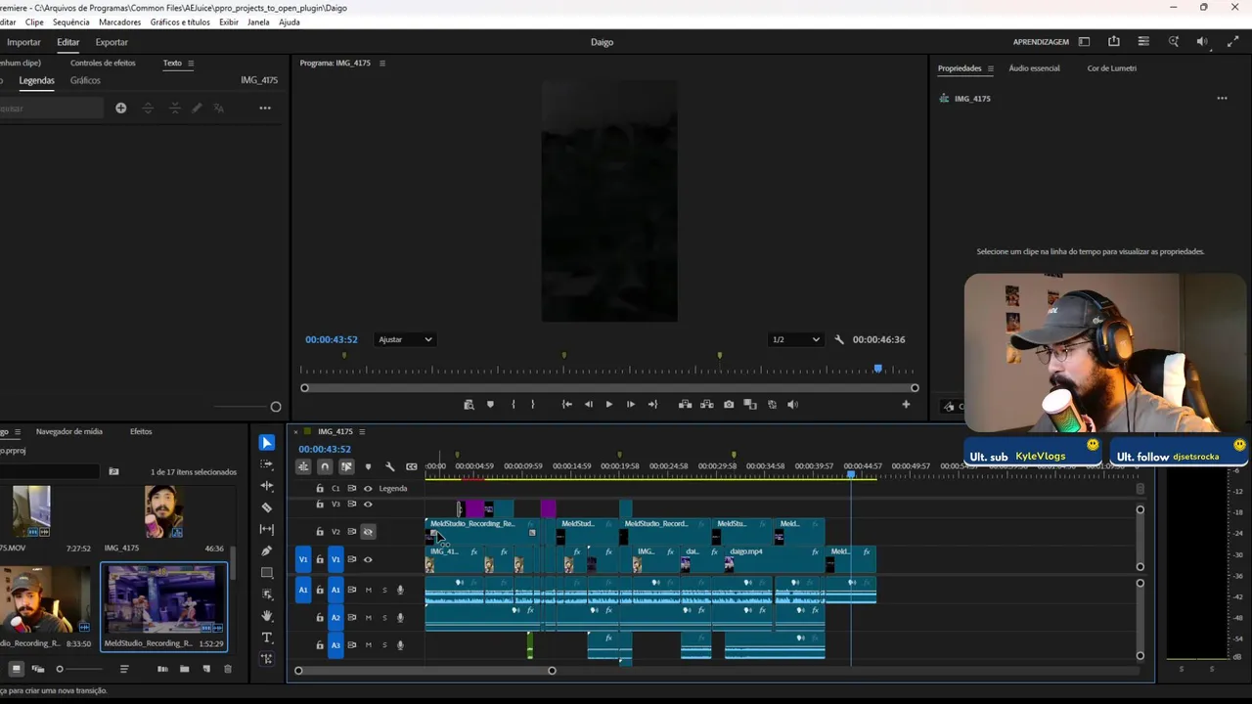Toggle visibility eye of V2 track
This screenshot has width=1252, height=704.
[x=368, y=531]
